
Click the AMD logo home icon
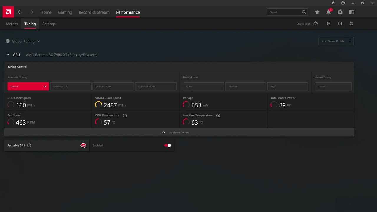[x=8, y=12]
